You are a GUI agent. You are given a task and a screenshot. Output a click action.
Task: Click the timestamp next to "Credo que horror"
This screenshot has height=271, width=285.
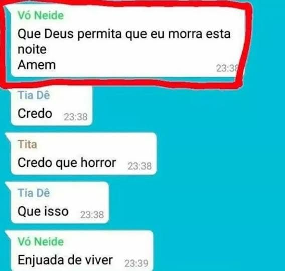(139, 166)
